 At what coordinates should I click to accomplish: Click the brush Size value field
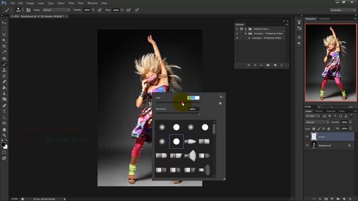pyautogui.click(x=194, y=98)
